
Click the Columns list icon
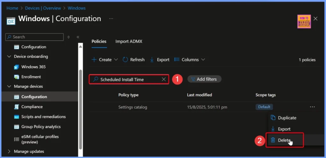point(177,60)
